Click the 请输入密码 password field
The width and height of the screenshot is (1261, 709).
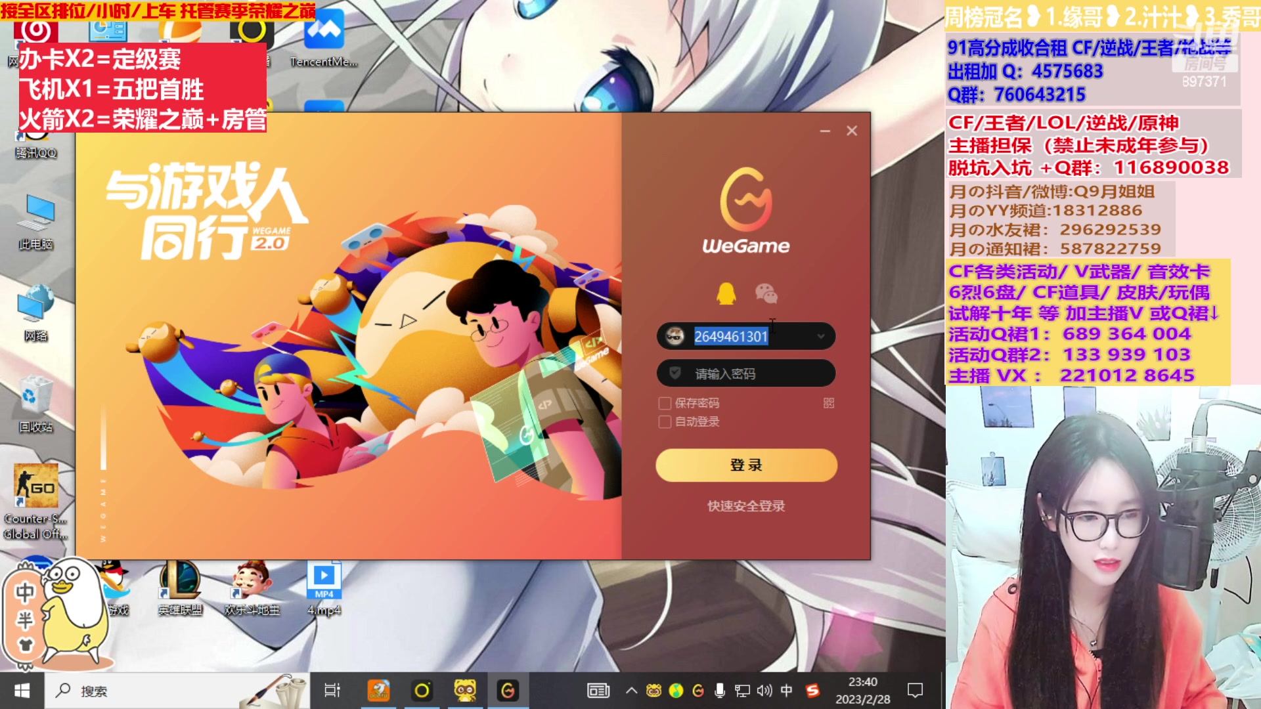(746, 373)
